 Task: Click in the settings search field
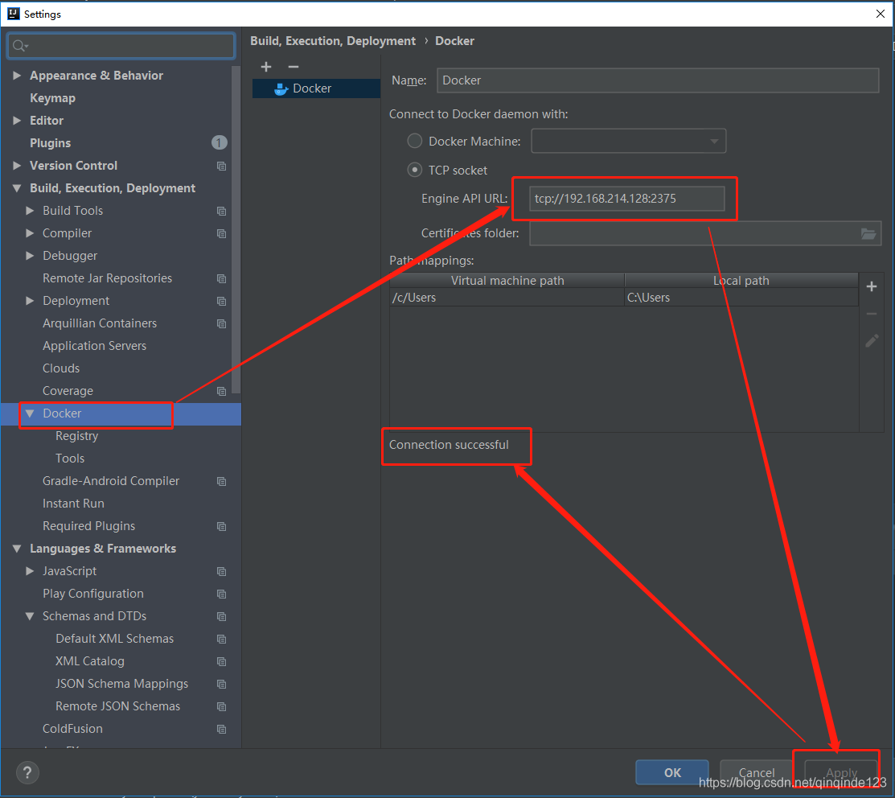121,46
